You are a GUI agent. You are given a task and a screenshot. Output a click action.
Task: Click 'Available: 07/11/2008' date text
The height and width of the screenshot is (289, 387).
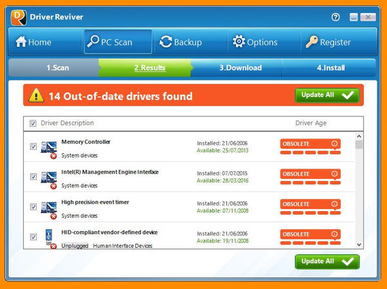coord(223,211)
